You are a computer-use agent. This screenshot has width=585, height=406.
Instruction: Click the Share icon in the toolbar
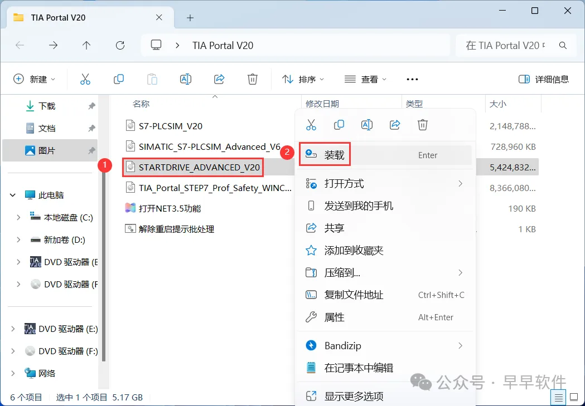[219, 79]
